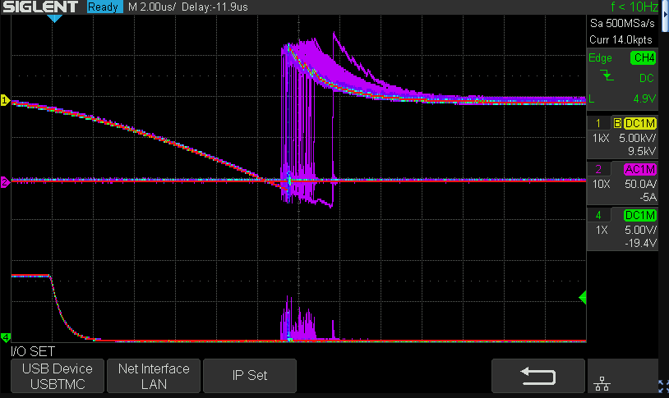Click the Ready status indicator
This screenshot has width=669, height=398.
click(x=105, y=7)
